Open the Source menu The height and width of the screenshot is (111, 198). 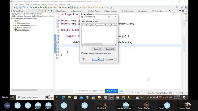pos(22,4)
